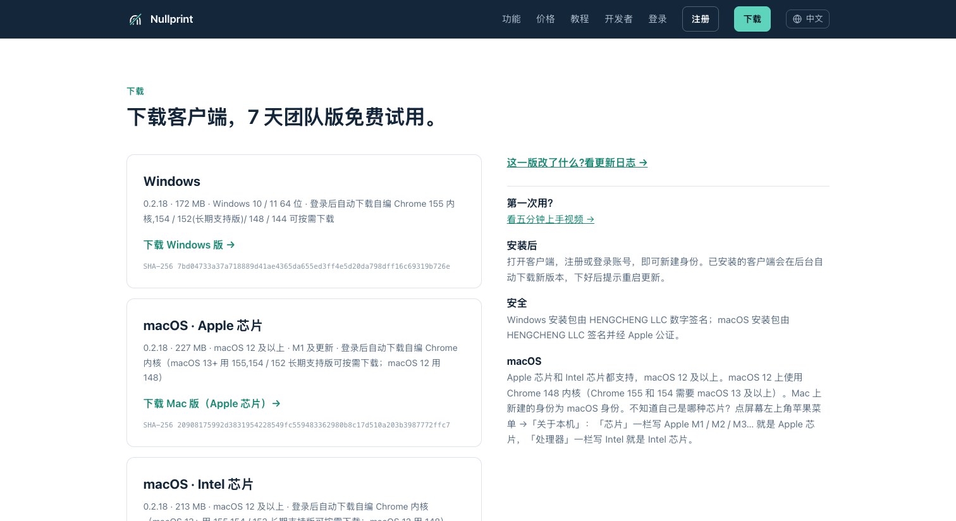This screenshot has width=956, height=521.
Task: Click the Nullprint brand name text
Action: tap(171, 19)
